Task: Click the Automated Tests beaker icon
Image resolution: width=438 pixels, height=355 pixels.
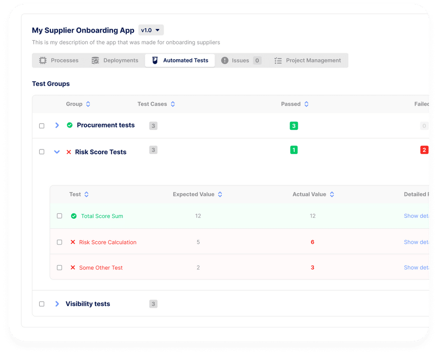Action: click(155, 60)
